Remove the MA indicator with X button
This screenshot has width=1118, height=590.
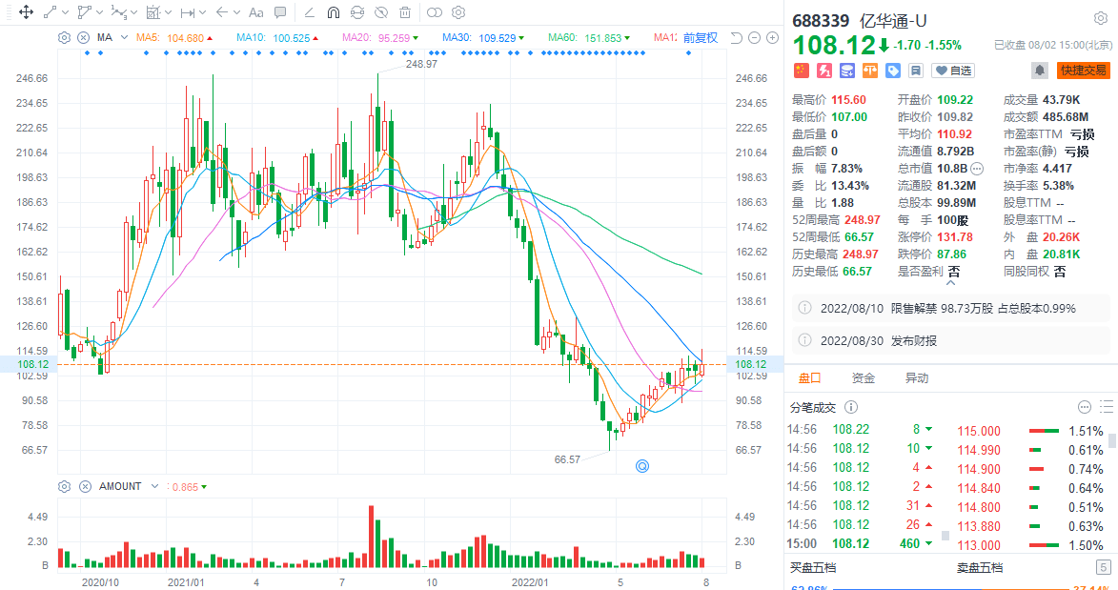click(83, 38)
